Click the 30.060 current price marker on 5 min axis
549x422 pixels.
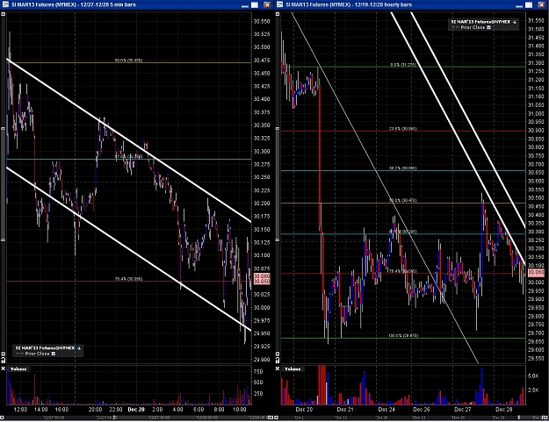(x=262, y=276)
